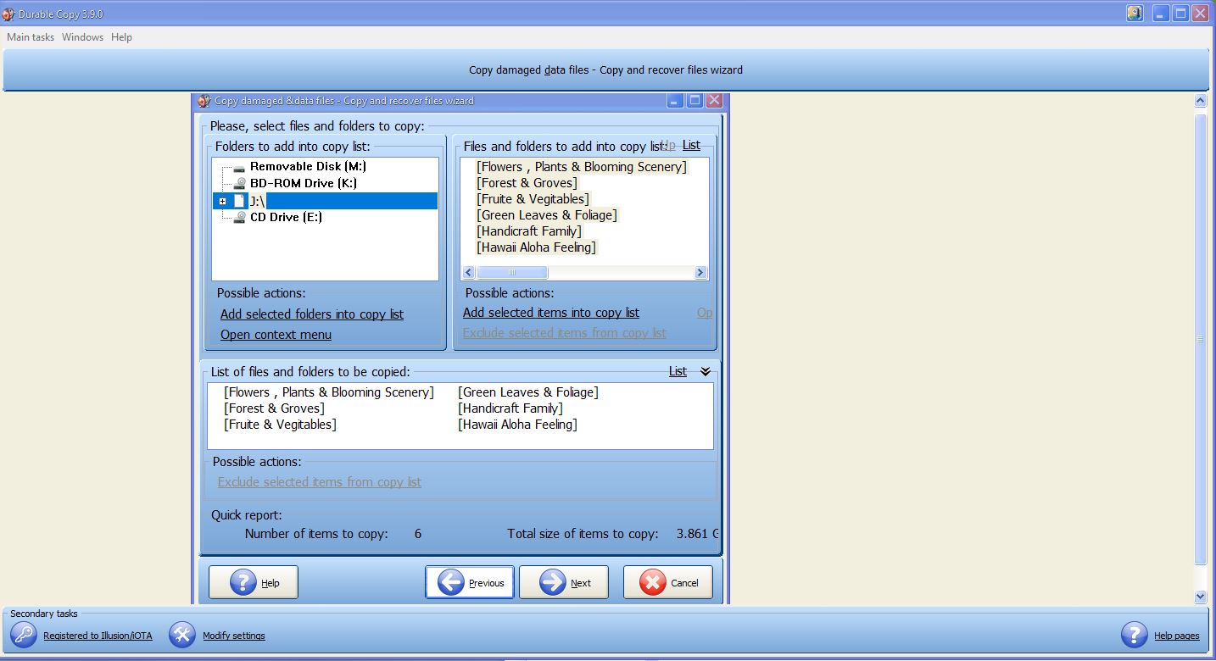
Task: Click the Previous left arrow icon
Action: [451, 582]
